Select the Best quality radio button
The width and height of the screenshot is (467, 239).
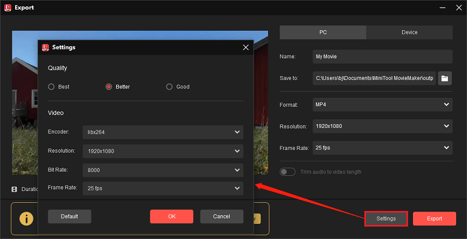[x=51, y=87]
